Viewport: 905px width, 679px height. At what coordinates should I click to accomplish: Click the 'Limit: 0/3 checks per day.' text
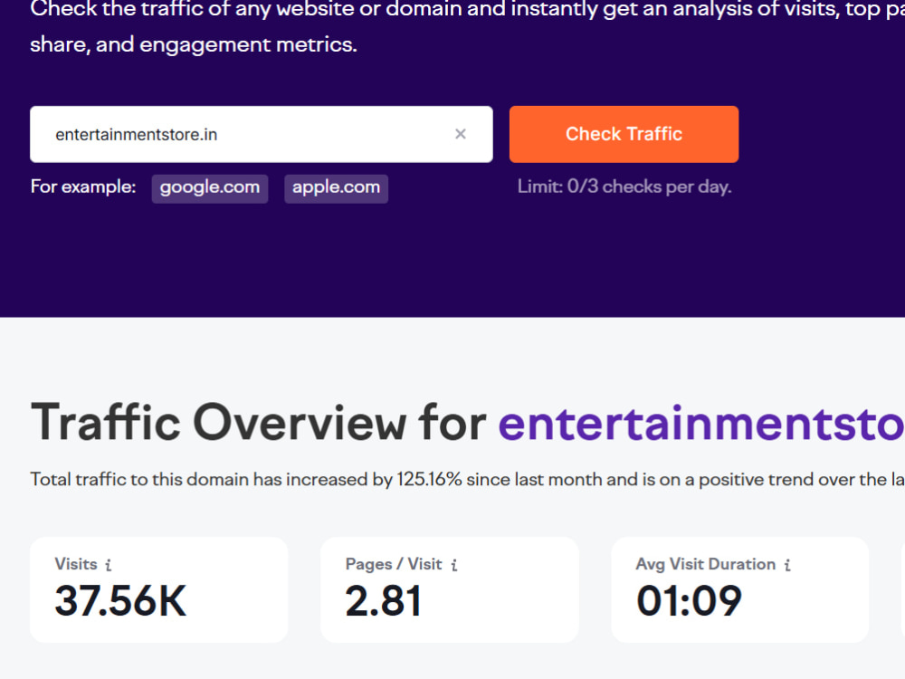(x=624, y=187)
